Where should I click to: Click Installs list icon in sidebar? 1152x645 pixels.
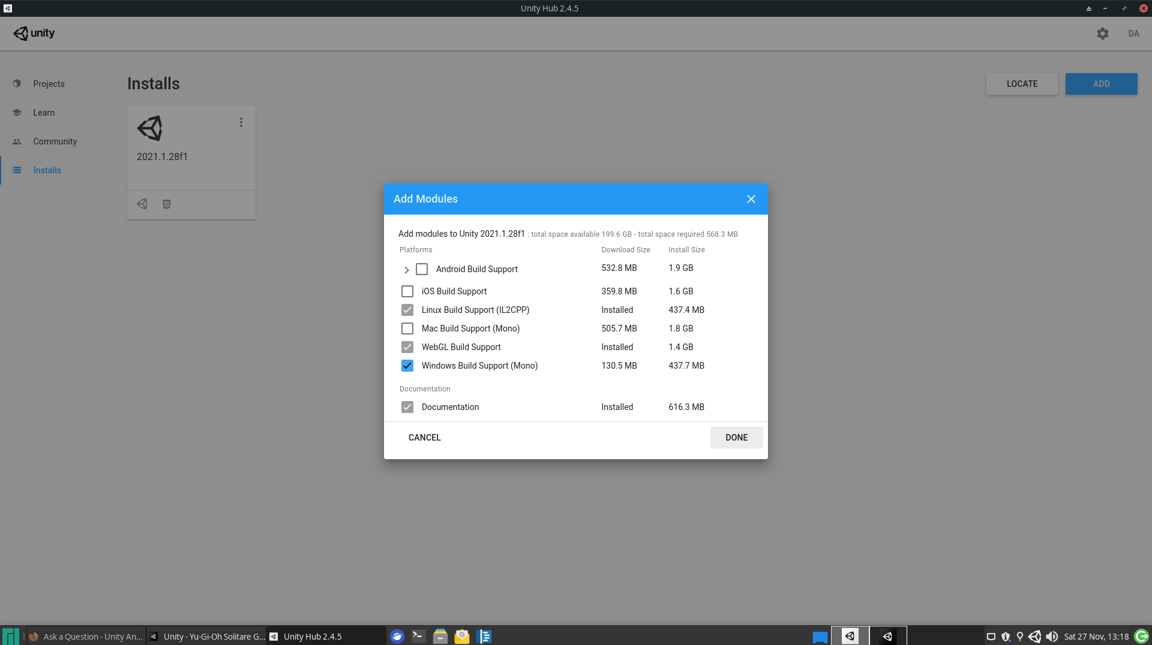pyautogui.click(x=17, y=170)
